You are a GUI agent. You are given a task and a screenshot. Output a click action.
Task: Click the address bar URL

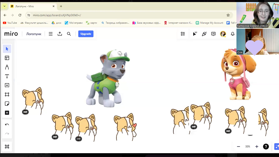pos(57,15)
